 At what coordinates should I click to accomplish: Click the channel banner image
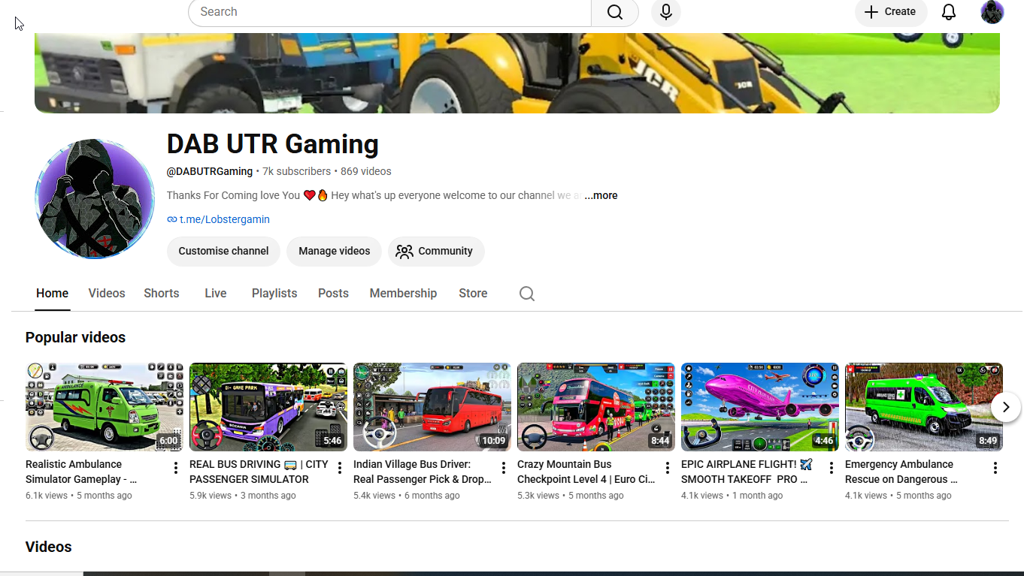tap(517, 73)
